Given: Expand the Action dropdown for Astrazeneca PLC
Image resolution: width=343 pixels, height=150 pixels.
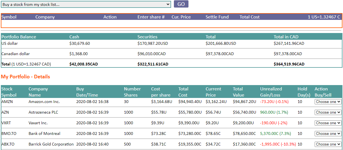Looking at the screenshot, I should point(328,112).
